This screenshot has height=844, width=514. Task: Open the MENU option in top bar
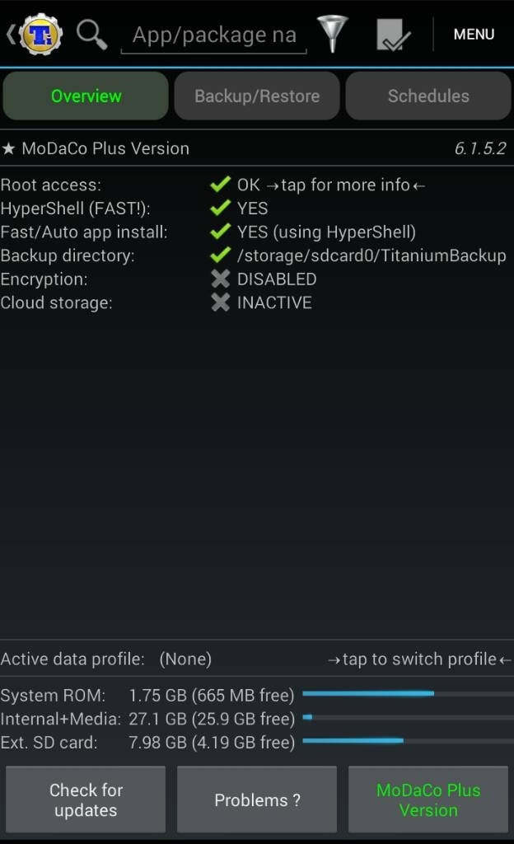point(474,35)
